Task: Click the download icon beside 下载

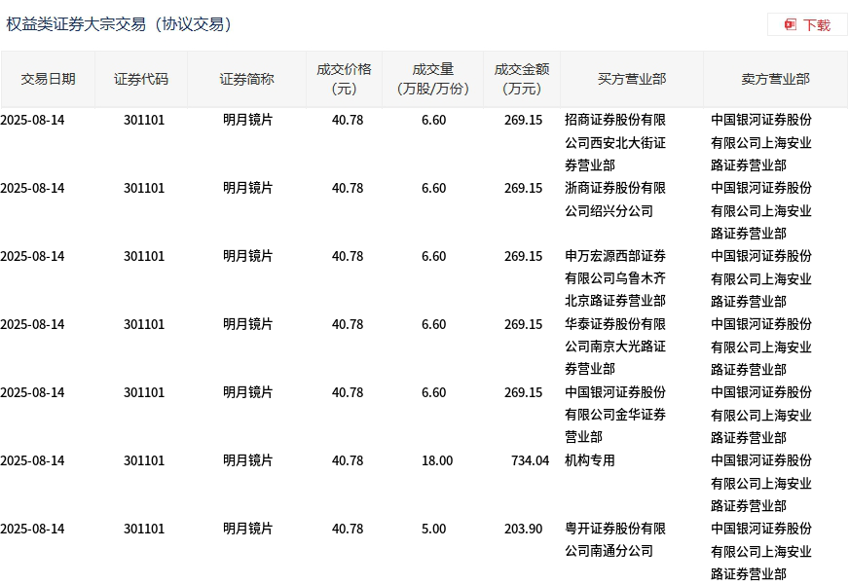Action: click(x=791, y=24)
